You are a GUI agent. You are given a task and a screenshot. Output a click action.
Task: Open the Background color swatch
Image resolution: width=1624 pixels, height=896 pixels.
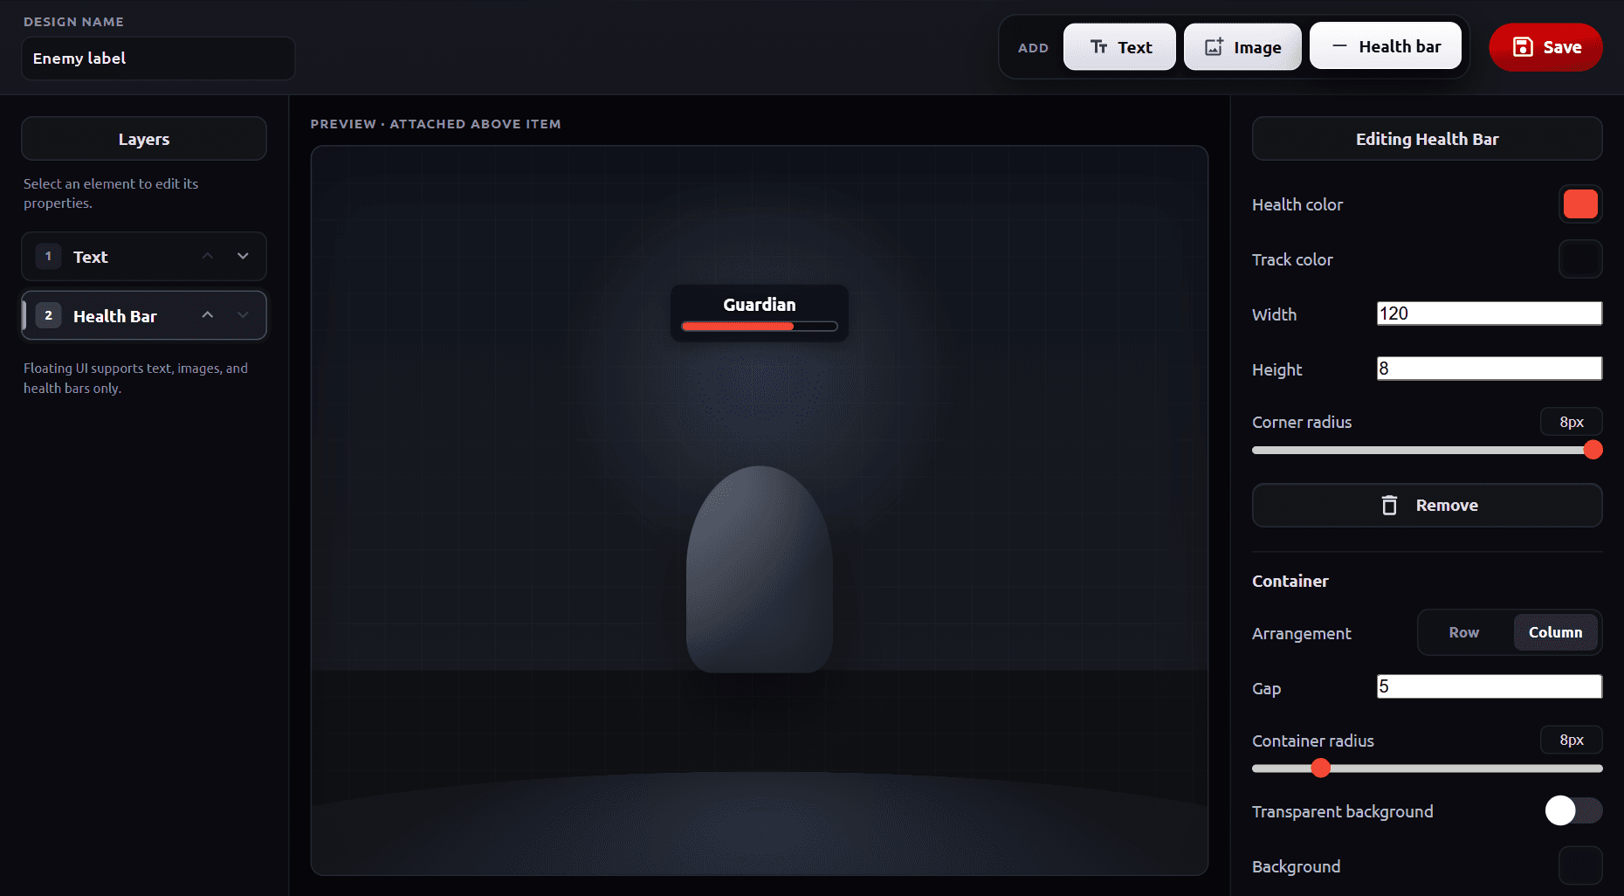[1580, 865]
